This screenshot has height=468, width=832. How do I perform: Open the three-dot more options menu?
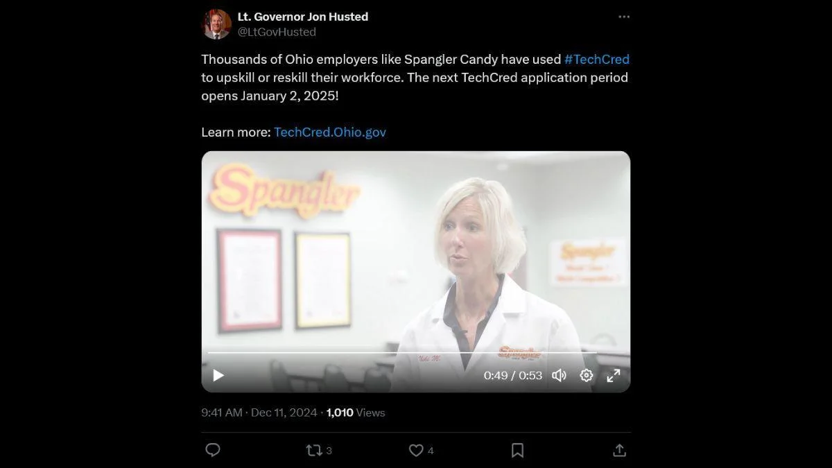coord(624,17)
